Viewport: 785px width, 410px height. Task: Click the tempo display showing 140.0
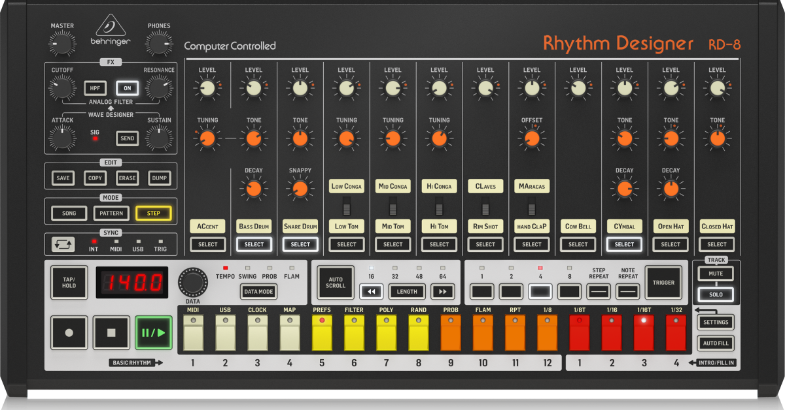pyautogui.click(x=132, y=283)
